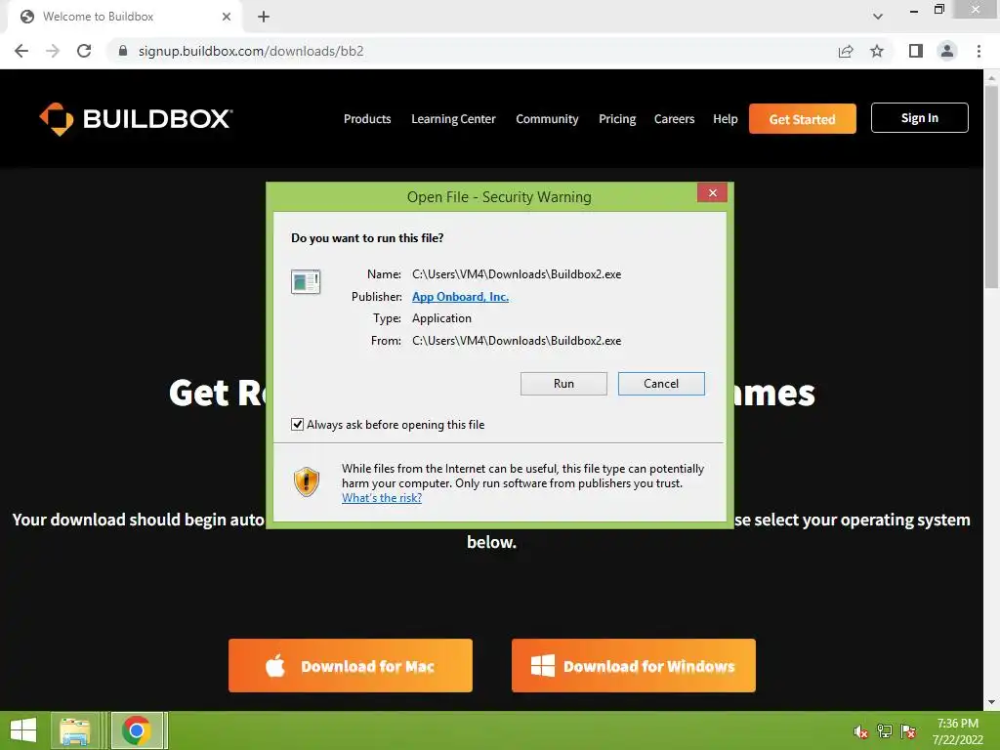Viewport: 1000px width, 750px height.
Task: Select the Welcome to Buildbox tab
Action: pos(124,17)
